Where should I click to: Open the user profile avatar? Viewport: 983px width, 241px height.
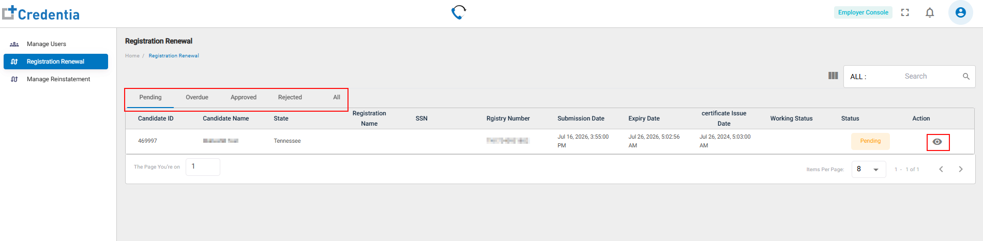961,12
